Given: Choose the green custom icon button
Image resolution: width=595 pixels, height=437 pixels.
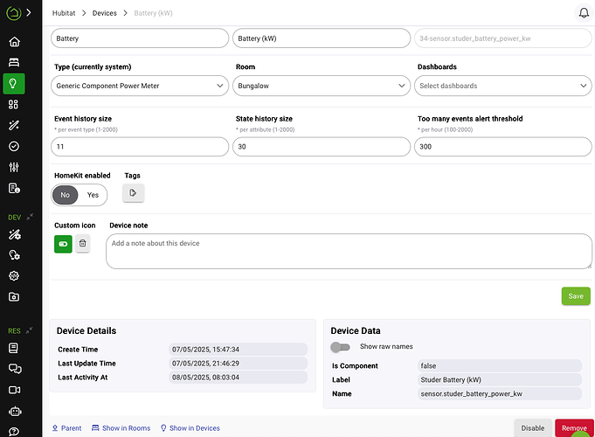Looking at the screenshot, I should pos(63,244).
